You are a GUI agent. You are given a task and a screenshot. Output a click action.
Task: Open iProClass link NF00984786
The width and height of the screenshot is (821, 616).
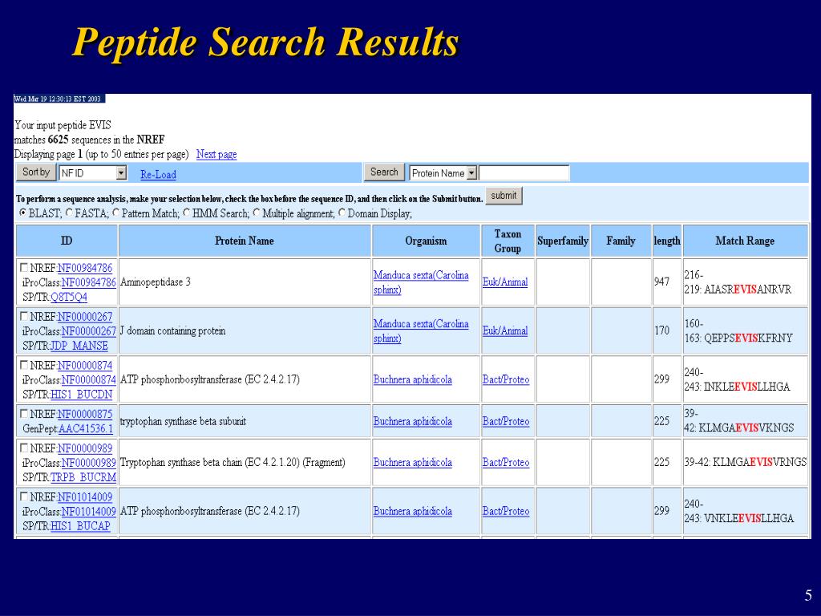pyautogui.click(x=89, y=282)
